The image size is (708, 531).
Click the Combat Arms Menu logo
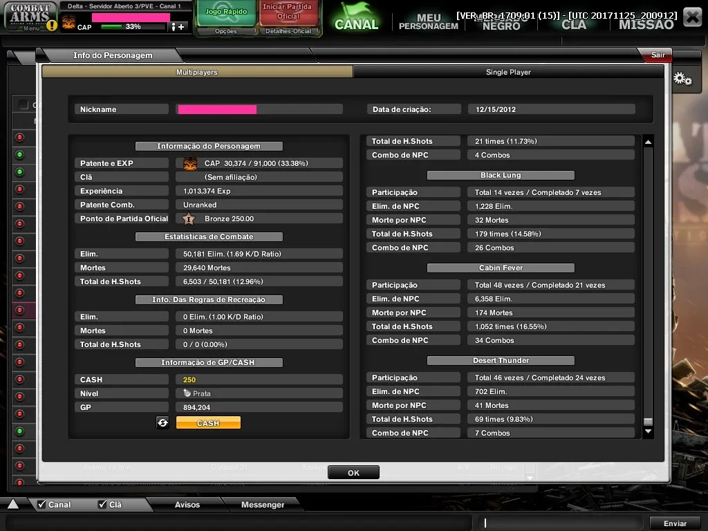[x=30, y=17]
